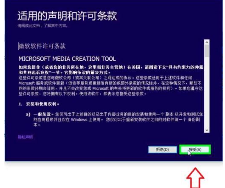Click the page title 适用的声明和许可条款
The image size is (225, 188).
[x=67, y=16]
